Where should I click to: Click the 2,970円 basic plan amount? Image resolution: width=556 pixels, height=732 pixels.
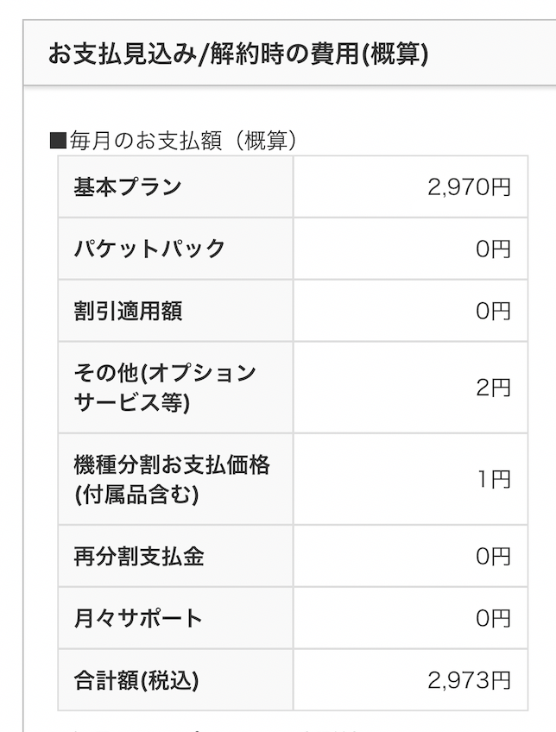pyautogui.click(x=470, y=187)
